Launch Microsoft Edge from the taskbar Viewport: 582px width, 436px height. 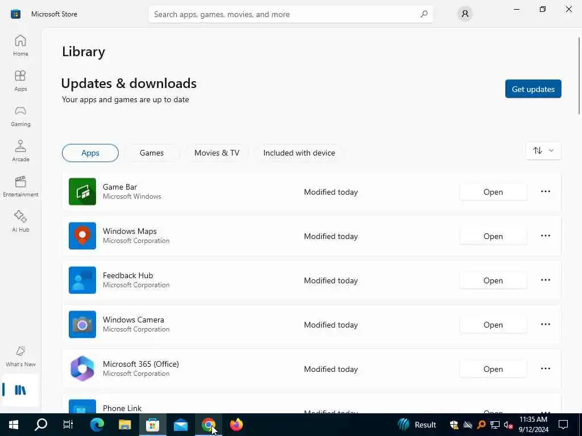point(97,425)
